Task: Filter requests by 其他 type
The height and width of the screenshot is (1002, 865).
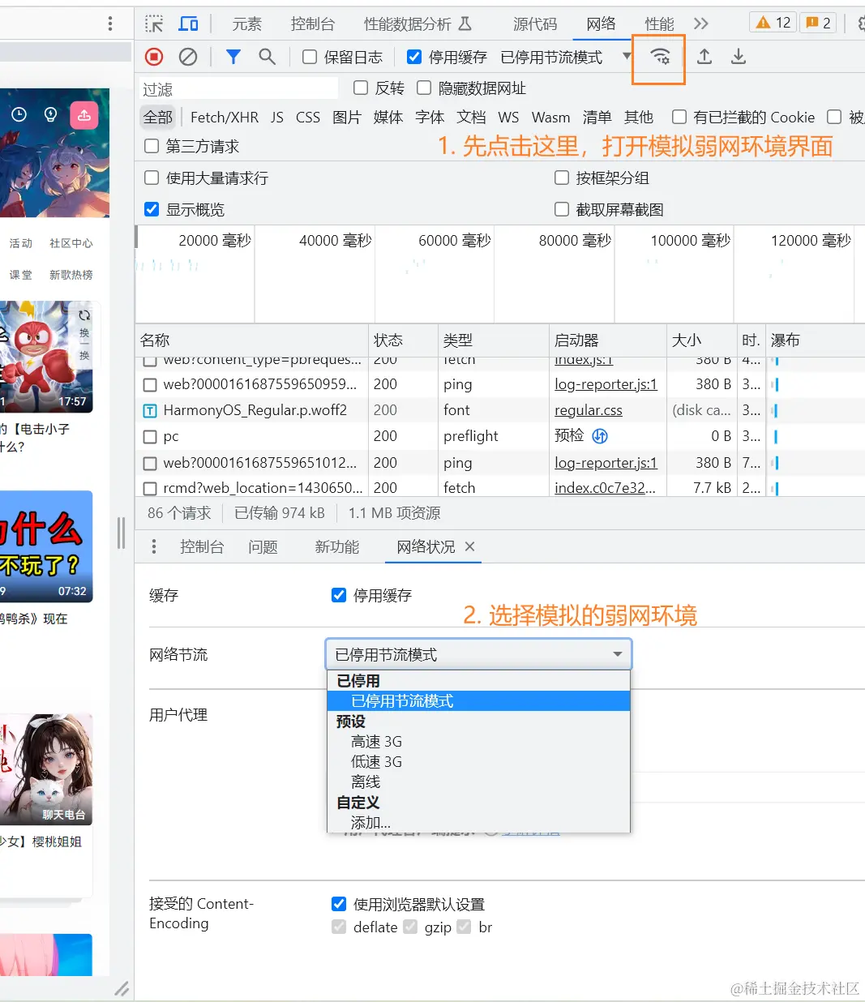Action: click(639, 118)
